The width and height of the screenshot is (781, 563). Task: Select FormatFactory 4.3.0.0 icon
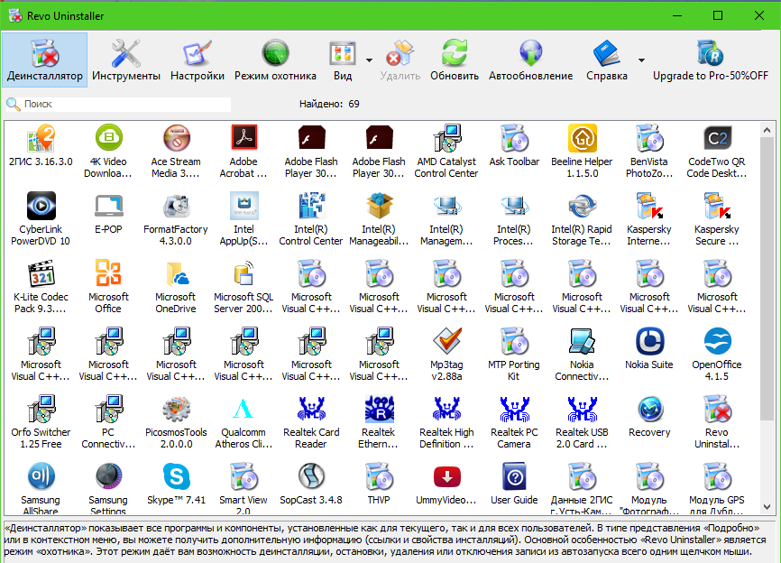tap(177, 206)
